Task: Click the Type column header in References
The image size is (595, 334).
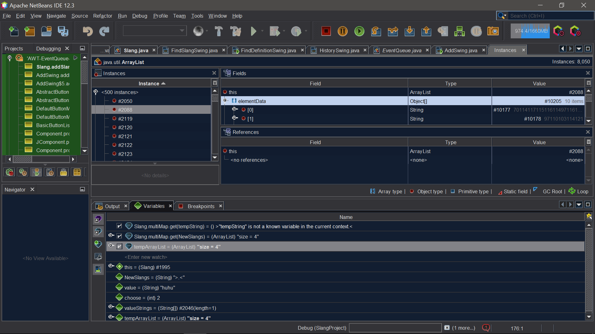Action: [x=450, y=142]
